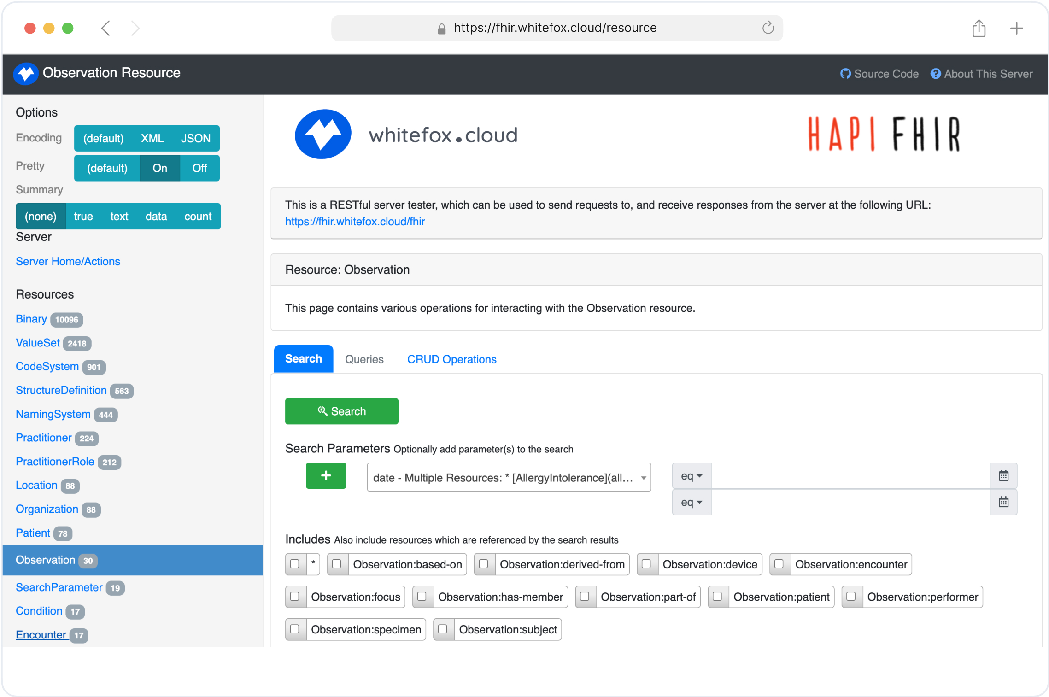Viewport: 1049px width, 697px height.
Task: Open Server Home/Actions link
Action: 68,261
